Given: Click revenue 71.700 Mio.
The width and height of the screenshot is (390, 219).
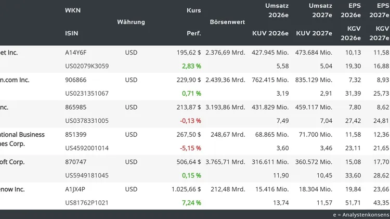Looking at the screenshot, I should (x=316, y=135).
